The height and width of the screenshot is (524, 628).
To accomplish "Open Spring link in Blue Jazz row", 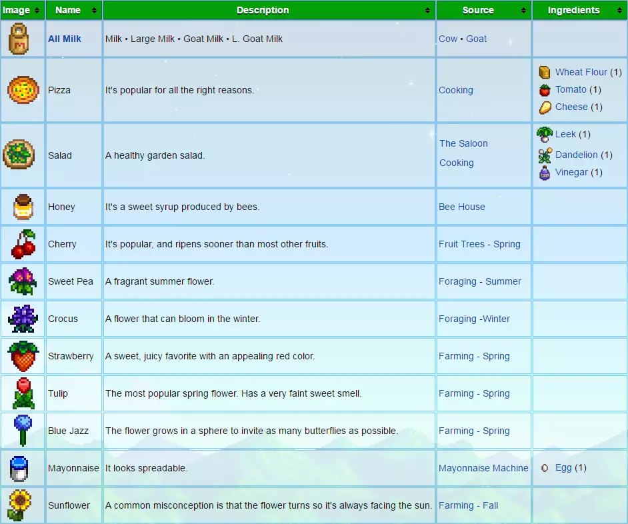I will tap(496, 431).
